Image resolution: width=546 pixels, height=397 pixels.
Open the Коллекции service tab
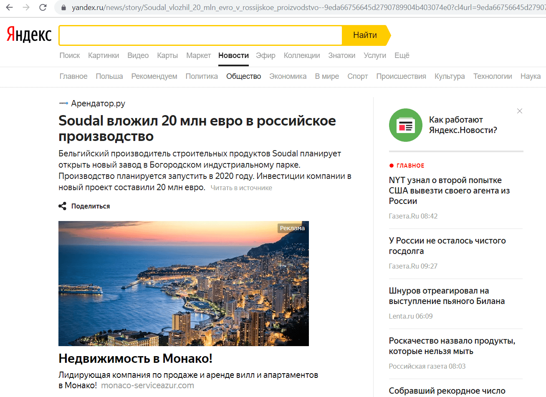coord(302,55)
